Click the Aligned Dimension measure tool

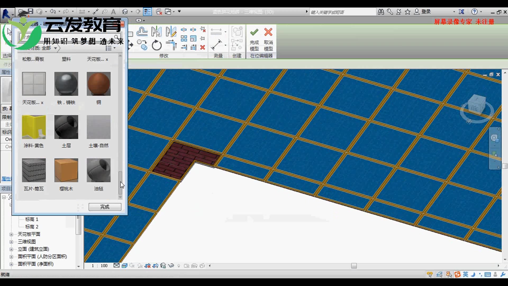[216, 45]
